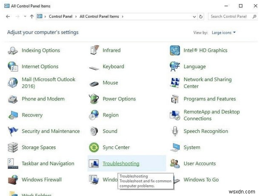Expand the address bar history dropdown
Screen dimensions: 260x196
pyautogui.click(x=194, y=17)
